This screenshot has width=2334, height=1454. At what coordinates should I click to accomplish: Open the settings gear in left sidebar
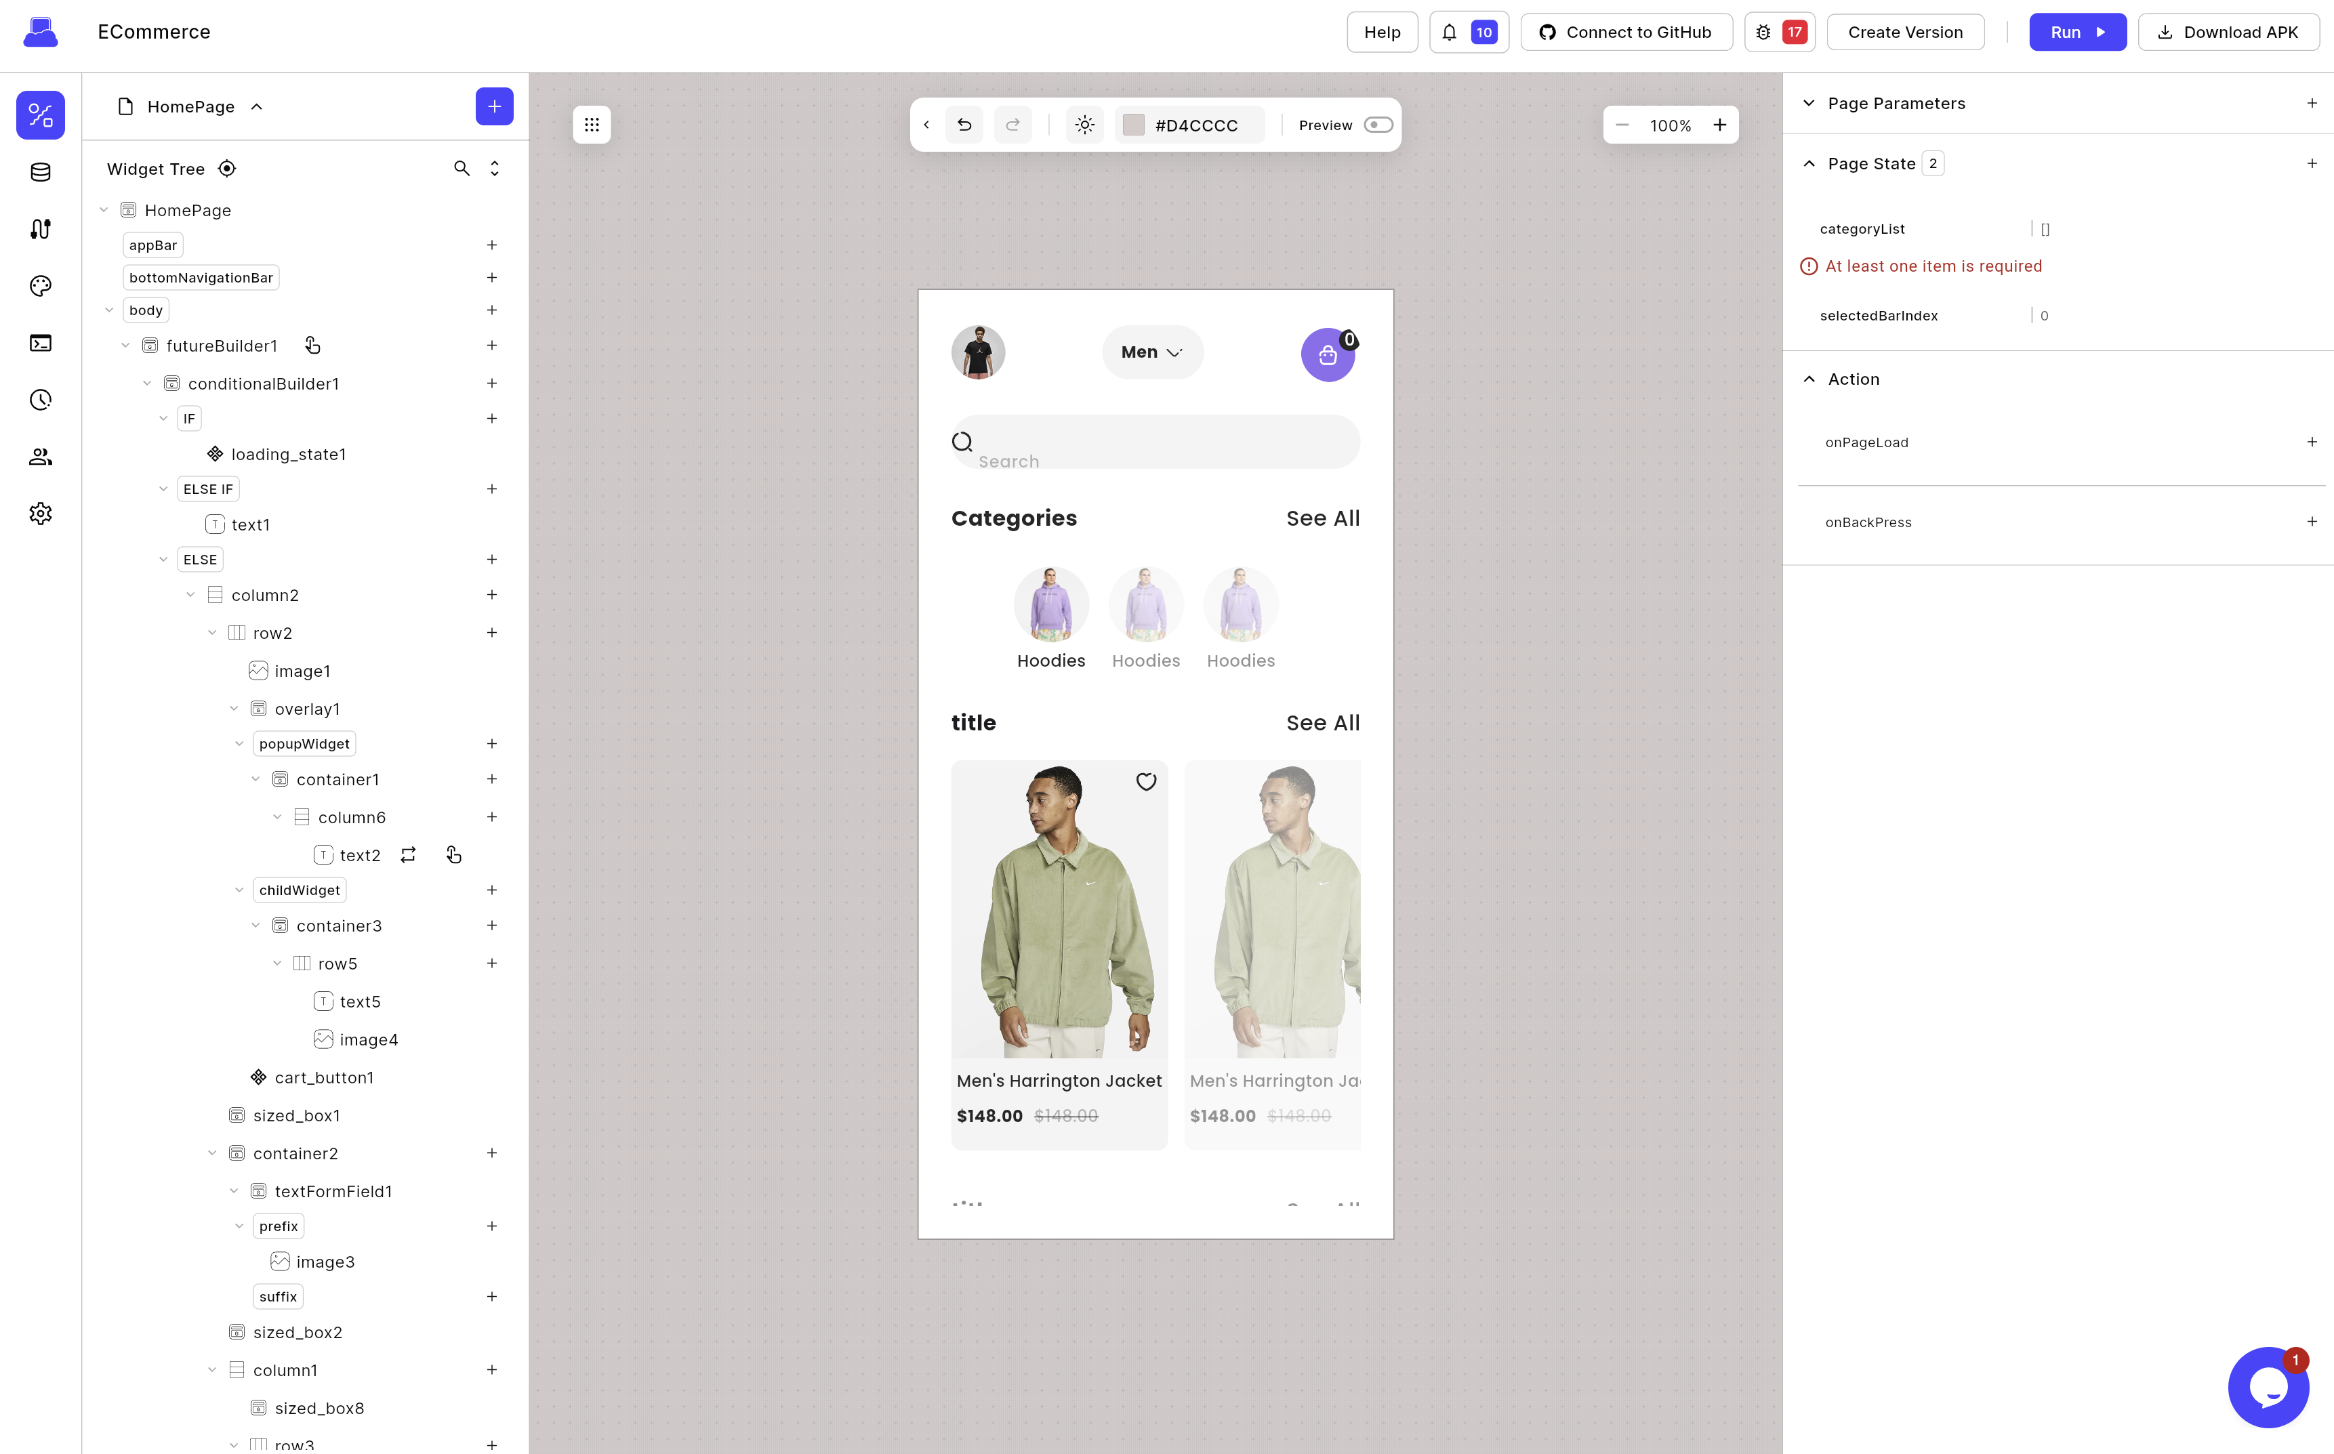41,514
